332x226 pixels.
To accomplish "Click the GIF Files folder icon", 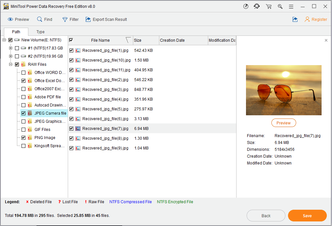I will pyautogui.click(x=30, y=130).
